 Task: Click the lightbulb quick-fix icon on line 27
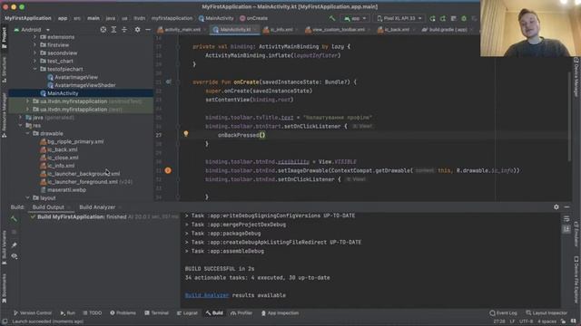click(x=186, y=134)
